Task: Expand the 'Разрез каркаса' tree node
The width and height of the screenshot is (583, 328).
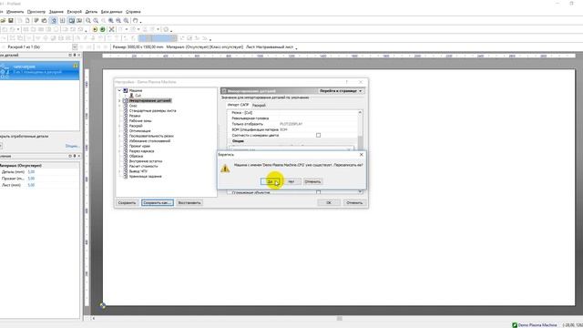Action: point(119,151)
